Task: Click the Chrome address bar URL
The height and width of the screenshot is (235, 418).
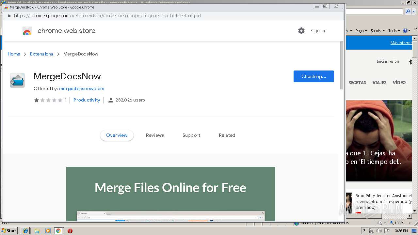Action: 107,16
